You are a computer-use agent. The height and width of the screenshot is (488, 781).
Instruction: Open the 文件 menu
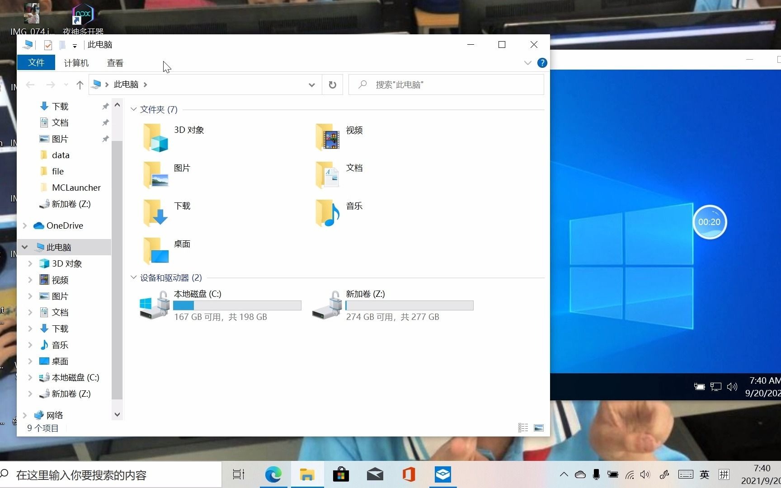click(36, 62)
